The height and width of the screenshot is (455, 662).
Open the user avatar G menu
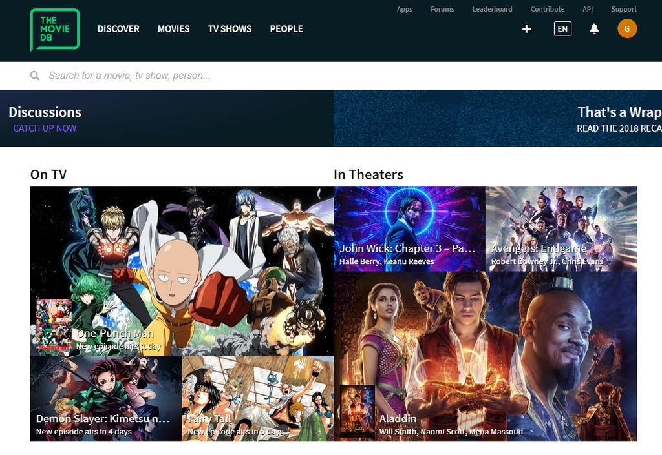pos(626,29)
